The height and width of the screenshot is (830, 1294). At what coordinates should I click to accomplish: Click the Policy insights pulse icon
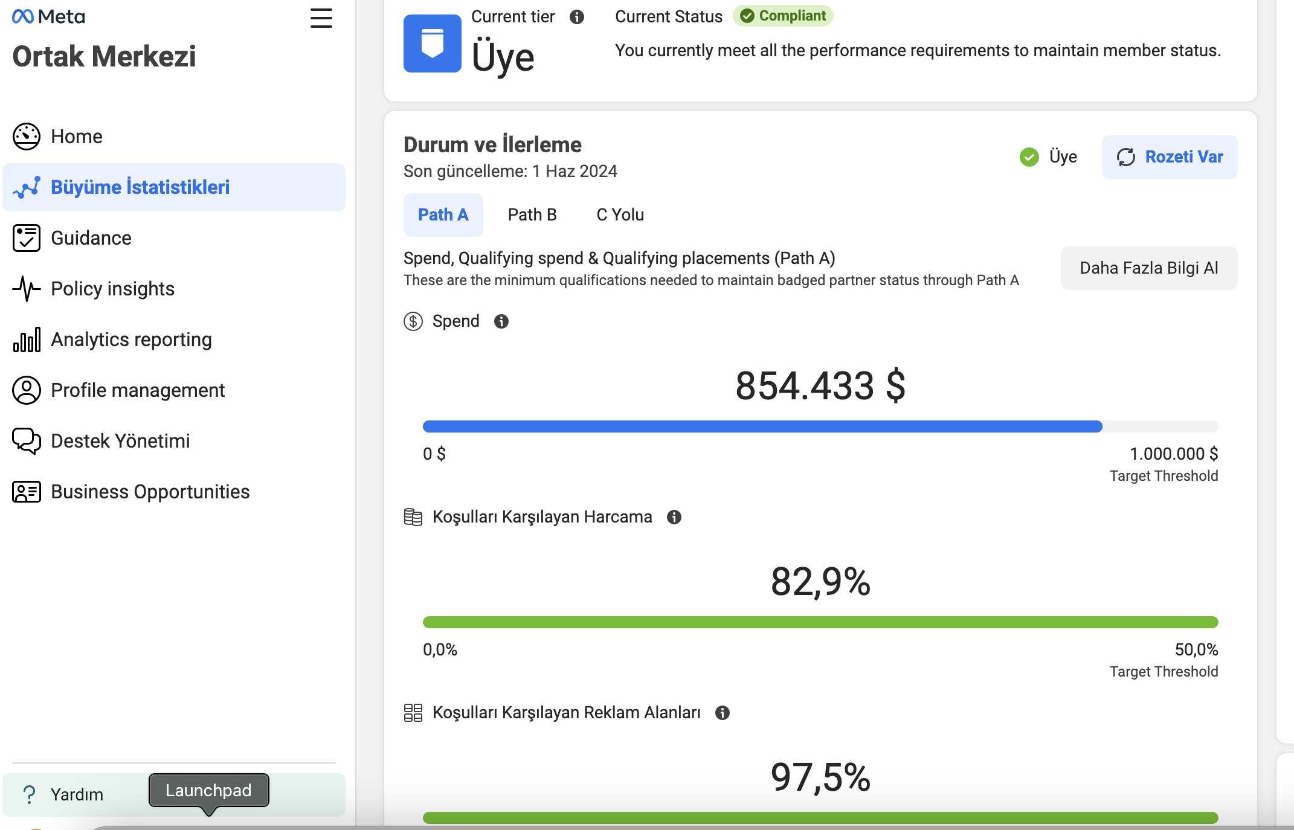27,289
